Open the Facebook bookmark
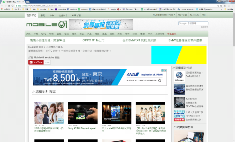Screen dimensions: 235x142 tap(72, 9)
